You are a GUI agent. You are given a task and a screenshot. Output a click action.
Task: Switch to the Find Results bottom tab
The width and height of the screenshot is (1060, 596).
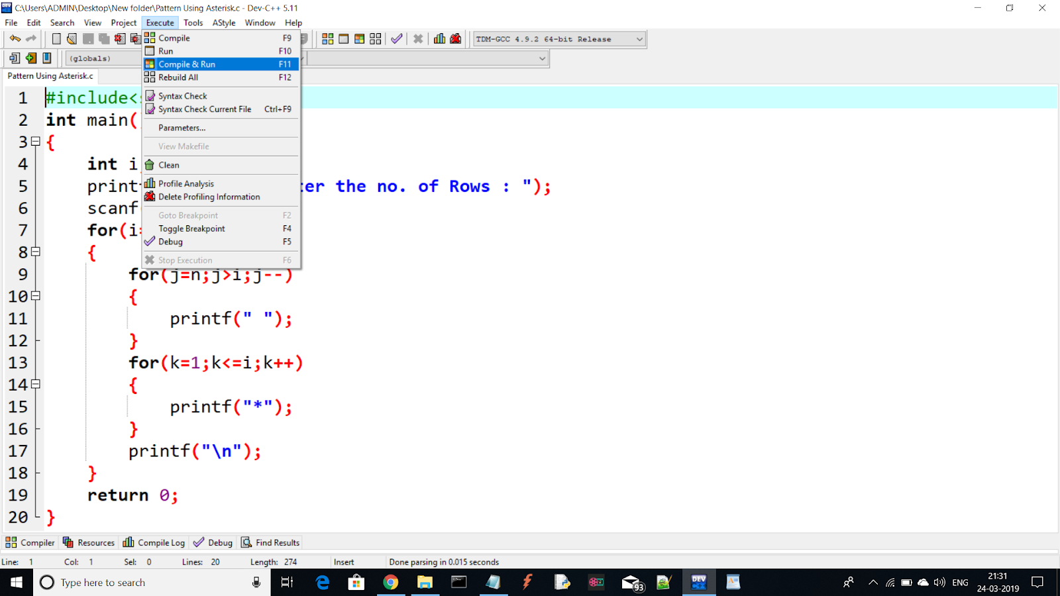pyautogui.click(x=270, y=542)
